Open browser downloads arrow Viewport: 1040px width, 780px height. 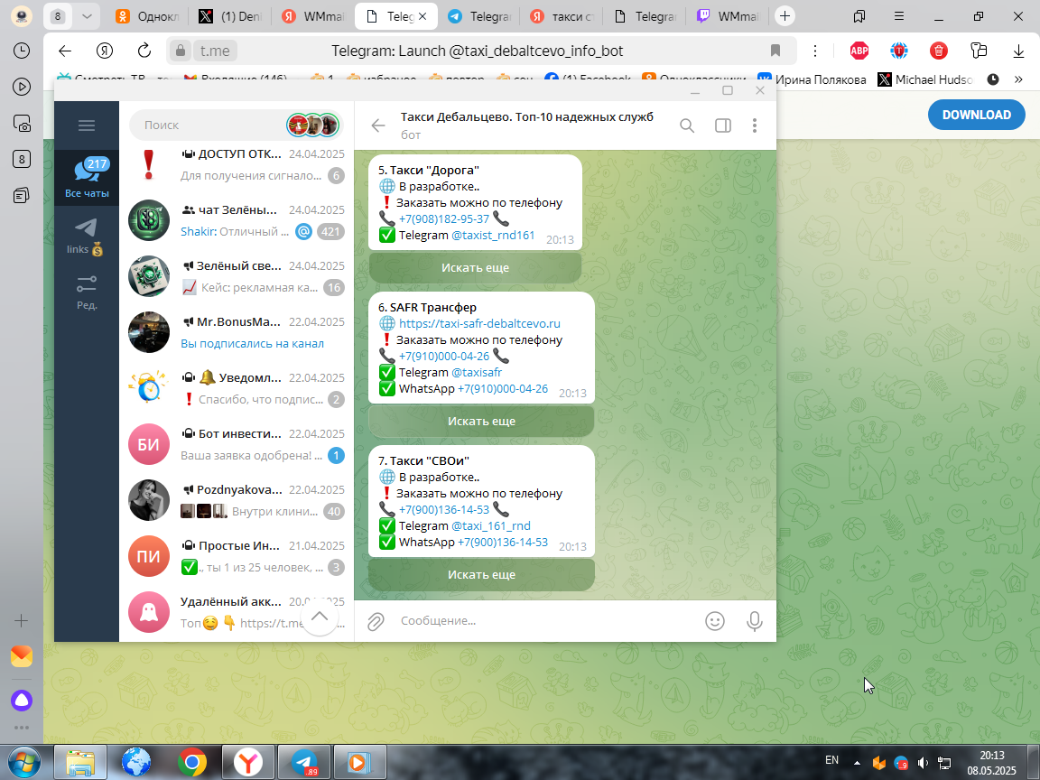(1018, 51)
